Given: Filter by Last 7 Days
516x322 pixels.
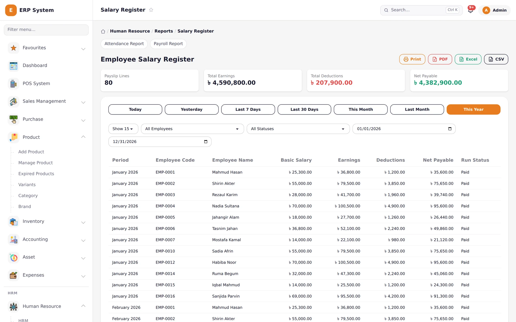Looking at the screenshot, I should tap(248, 110).
